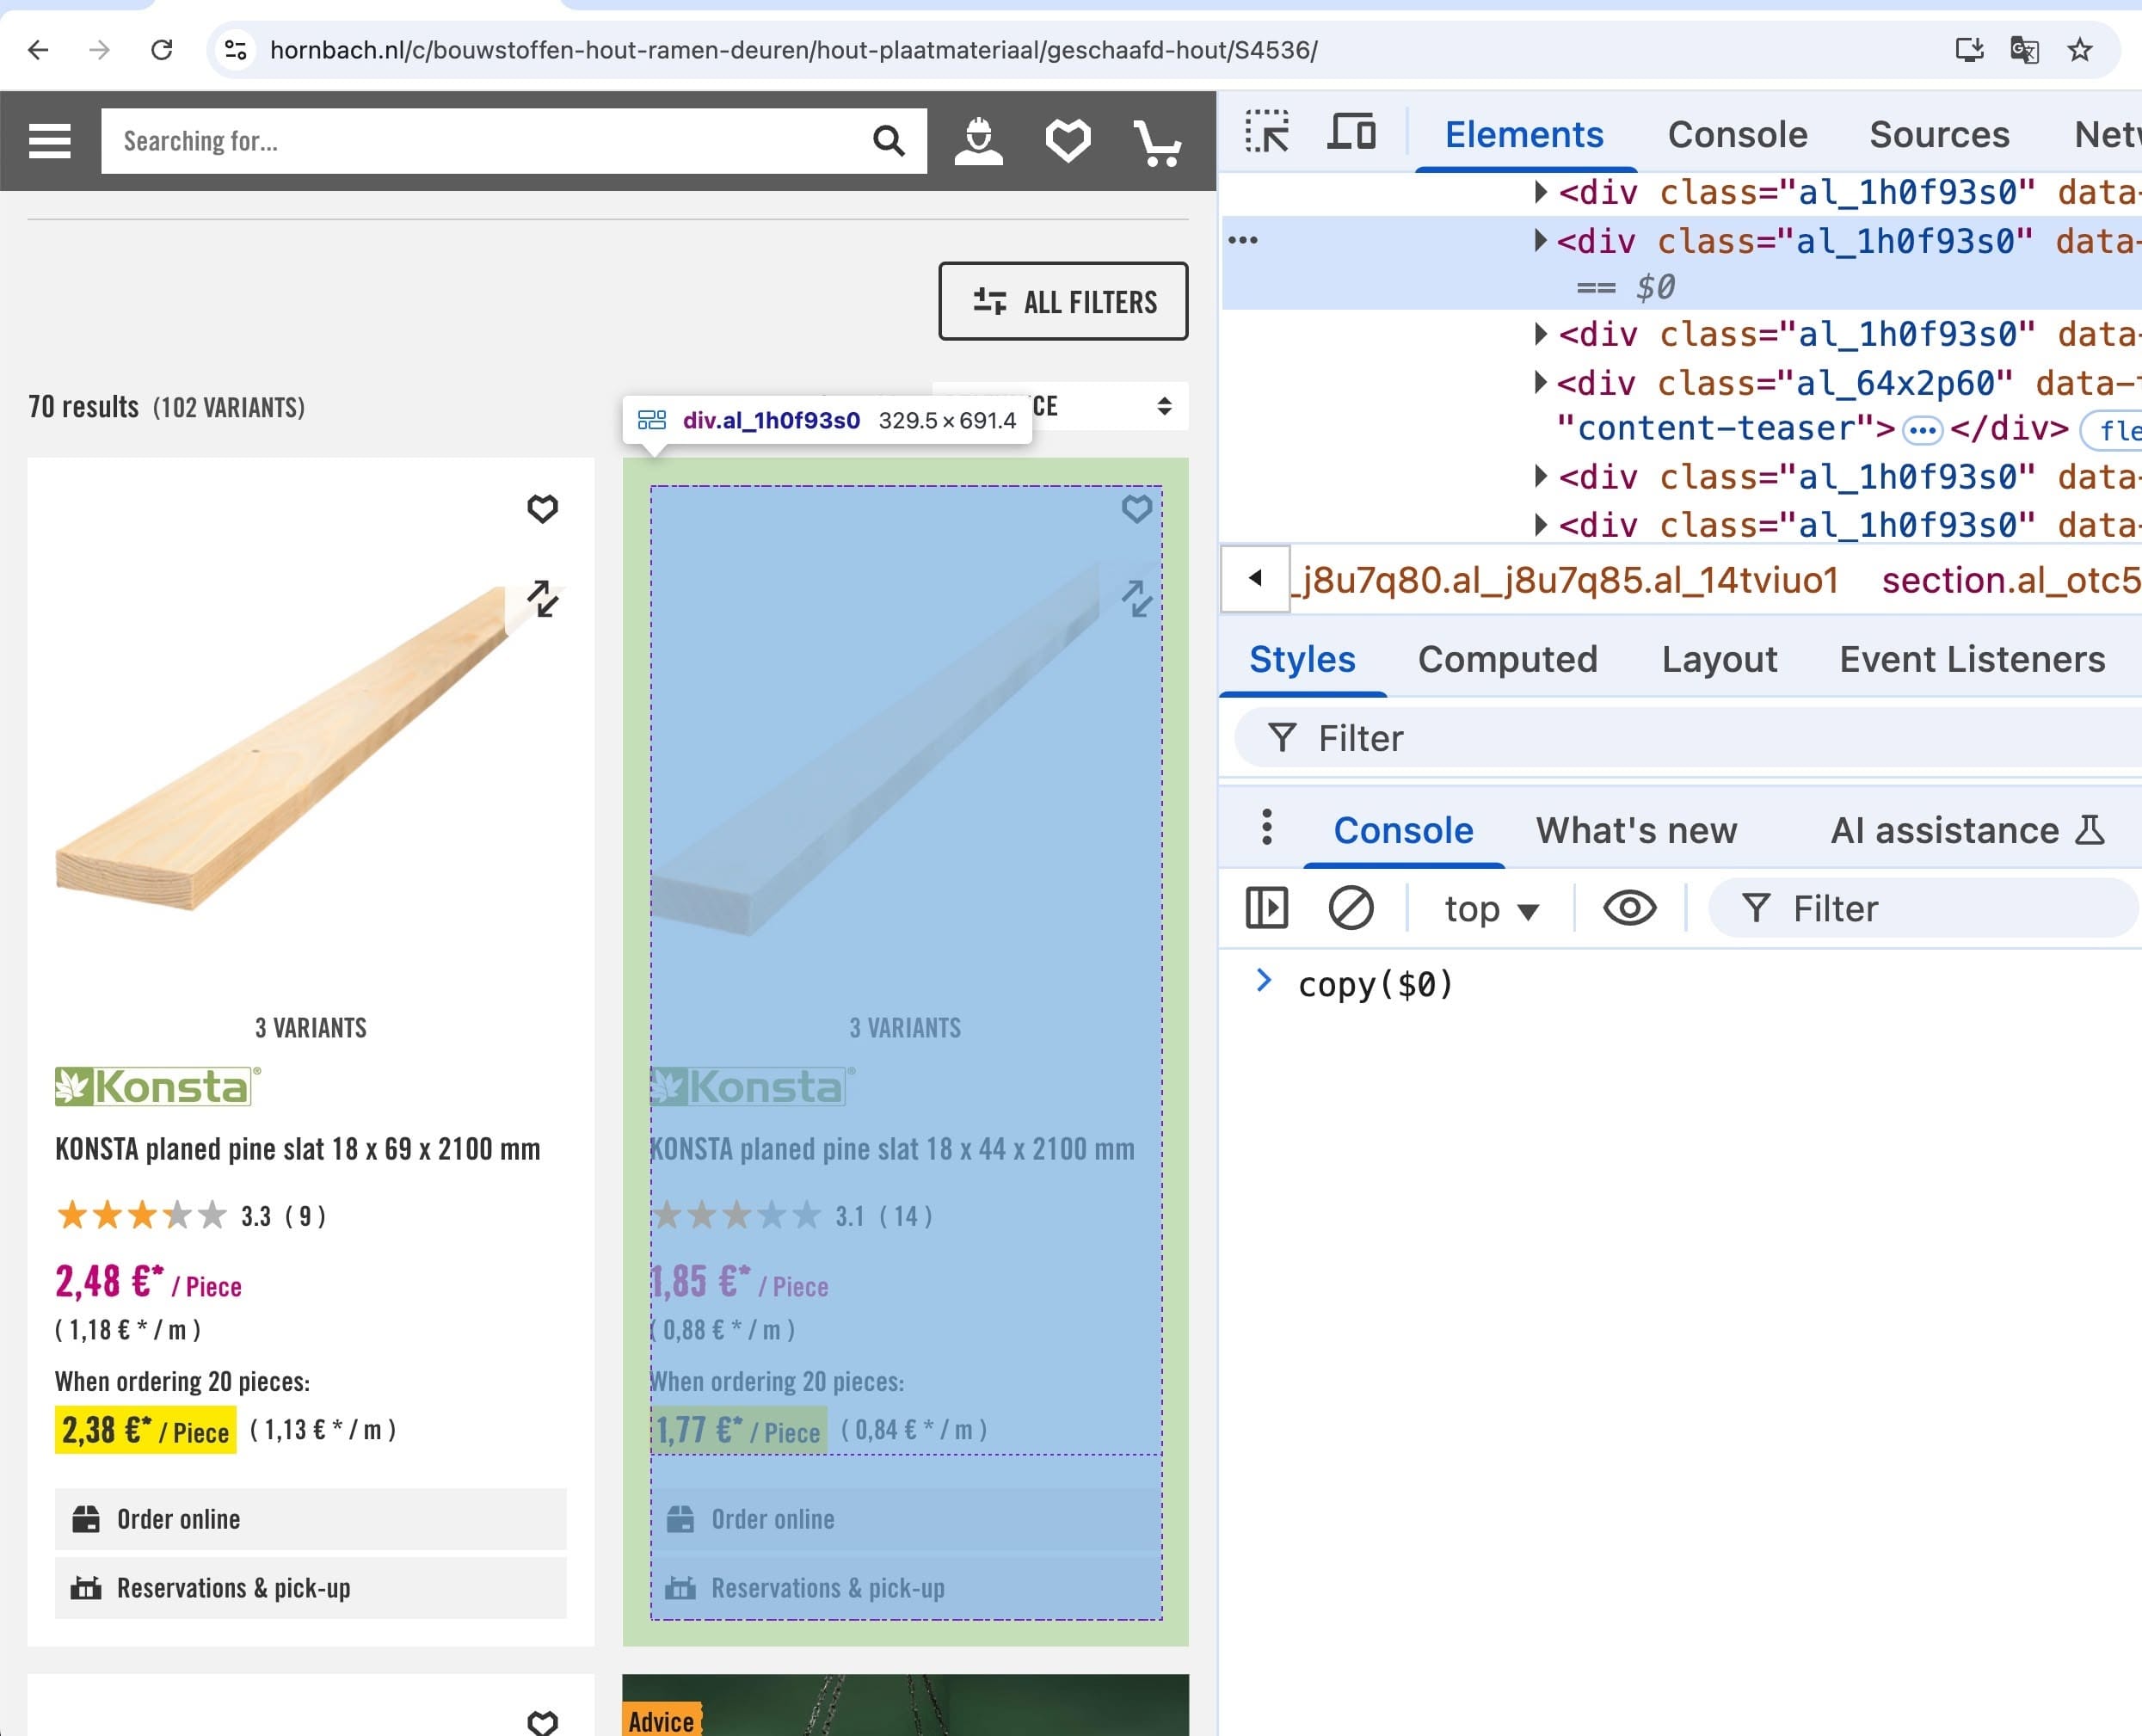This screenshot has width=2142, height=1736.
Task: Select the Console drawer tab
Action: pos(1403,830)
